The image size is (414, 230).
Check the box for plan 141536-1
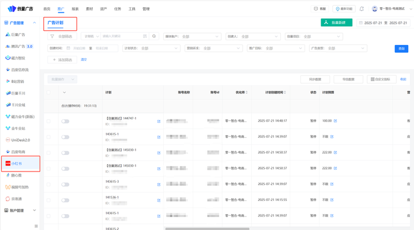point(48,200)
